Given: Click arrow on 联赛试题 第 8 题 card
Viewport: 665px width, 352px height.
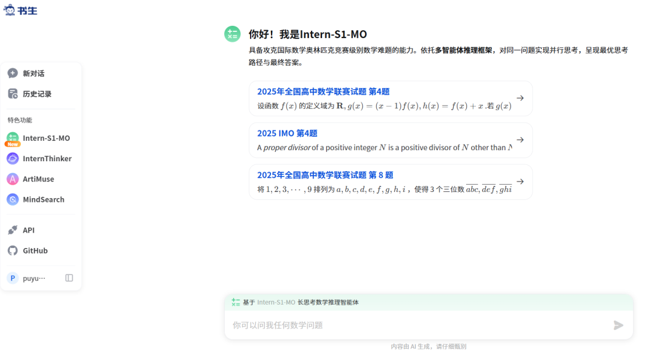Looking at the screenshot, I should click(520, 181).
